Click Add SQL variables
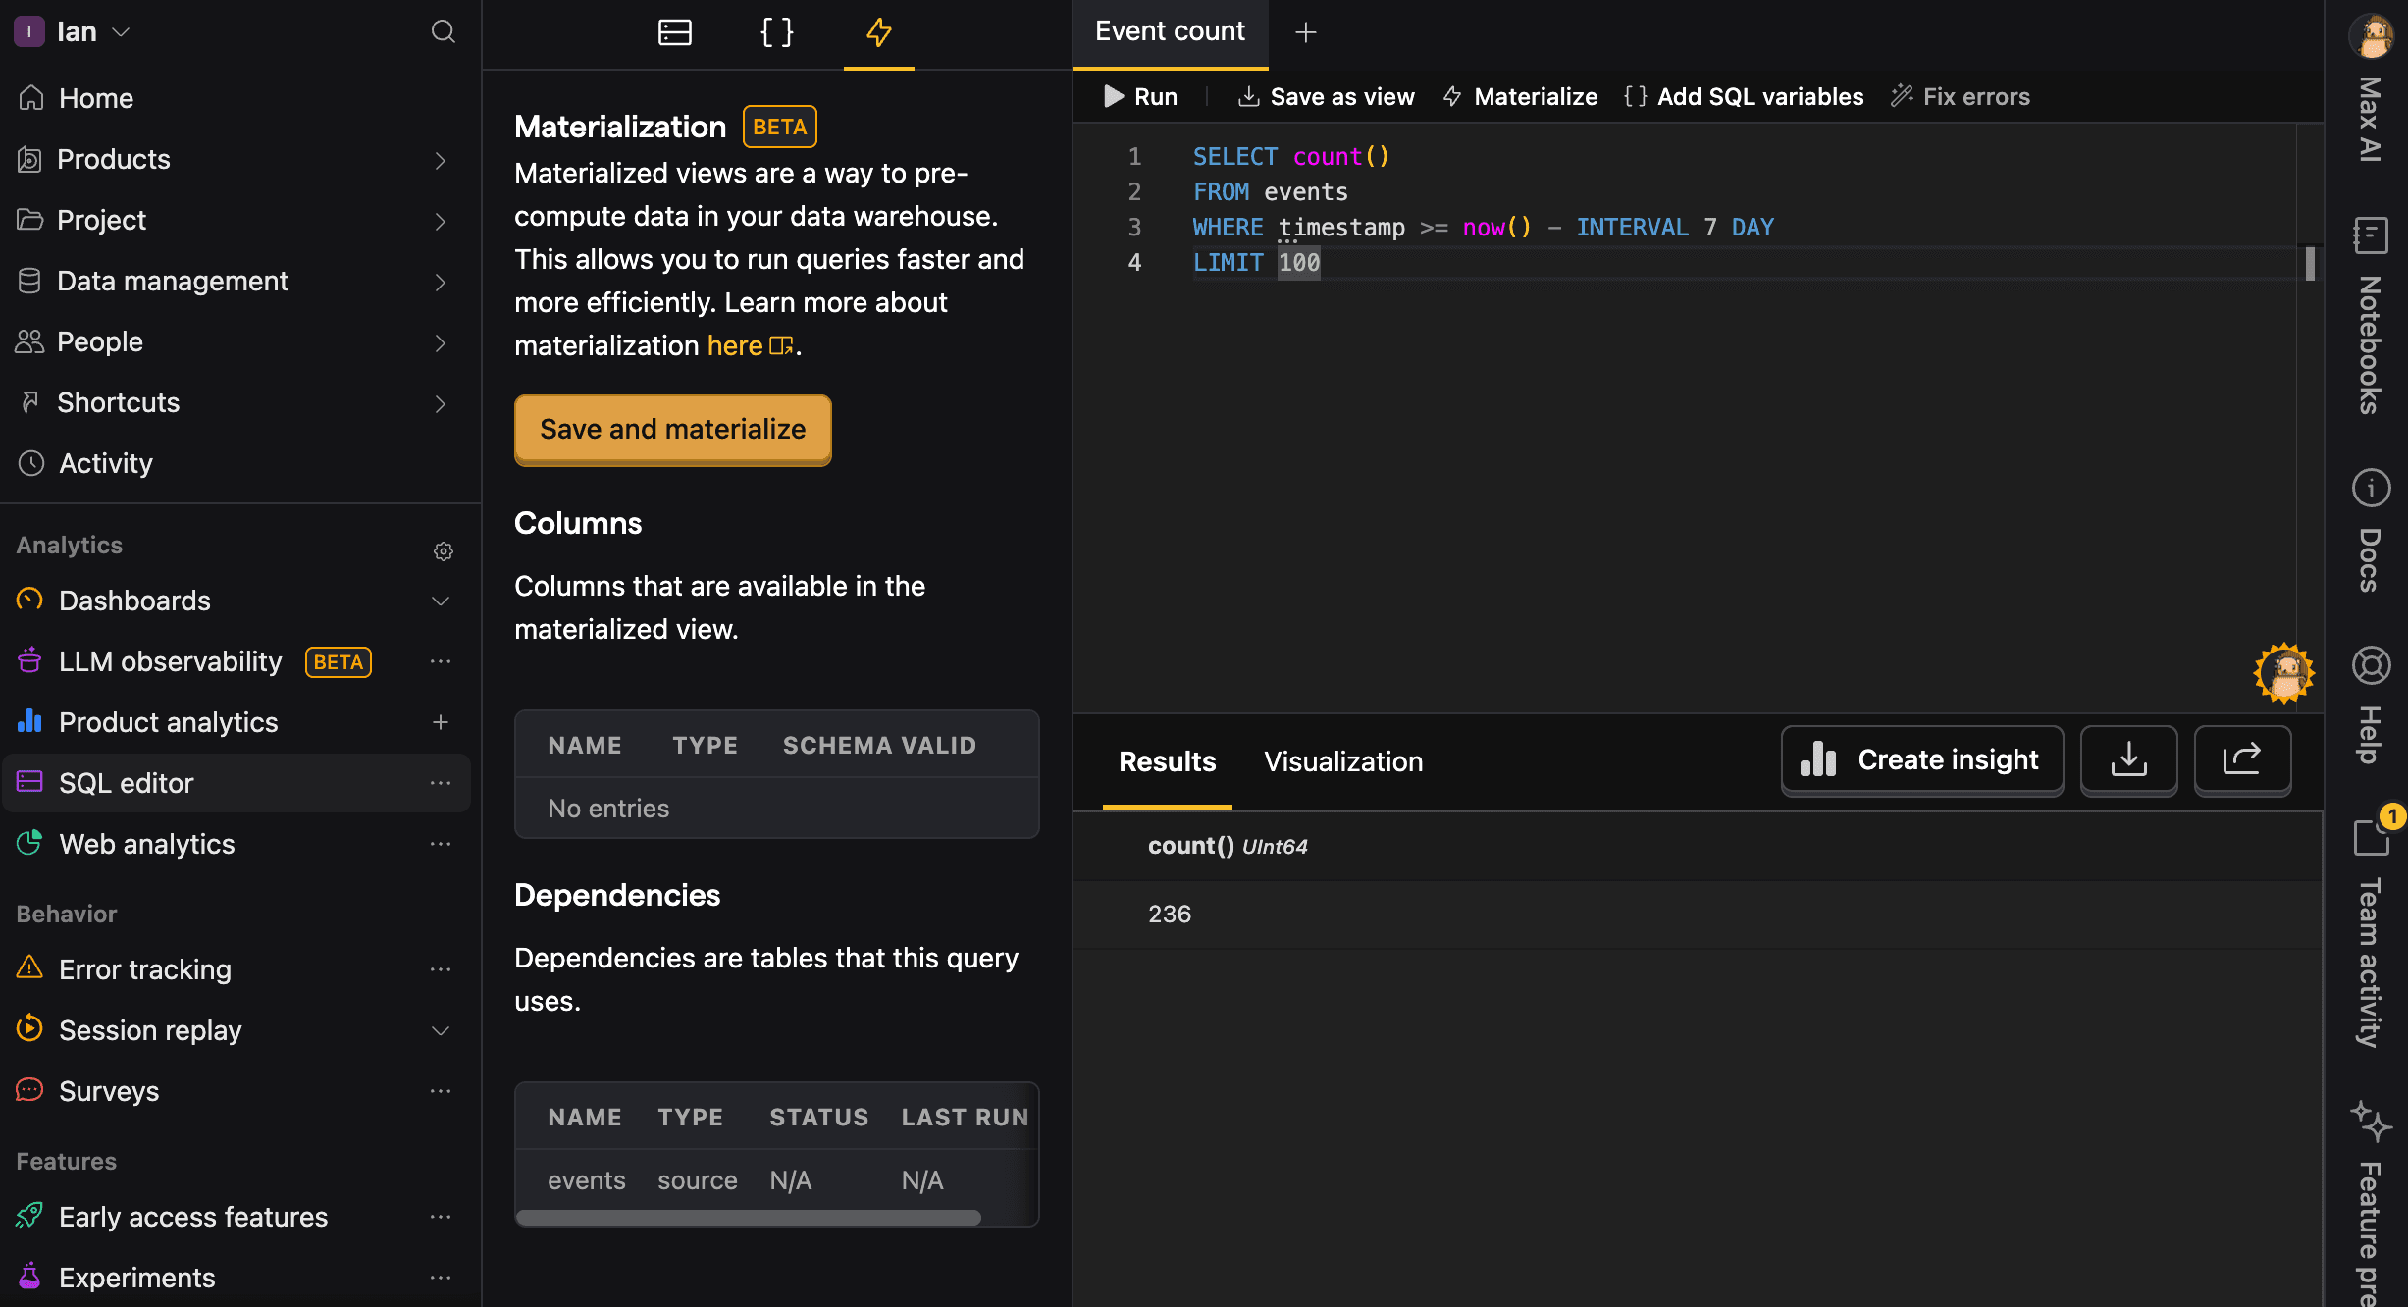The width and height of the screenshot is (2408, 1307). (1744, 96)
